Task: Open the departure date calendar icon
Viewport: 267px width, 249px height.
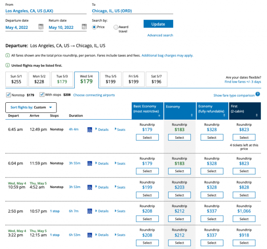Action: 41,27
